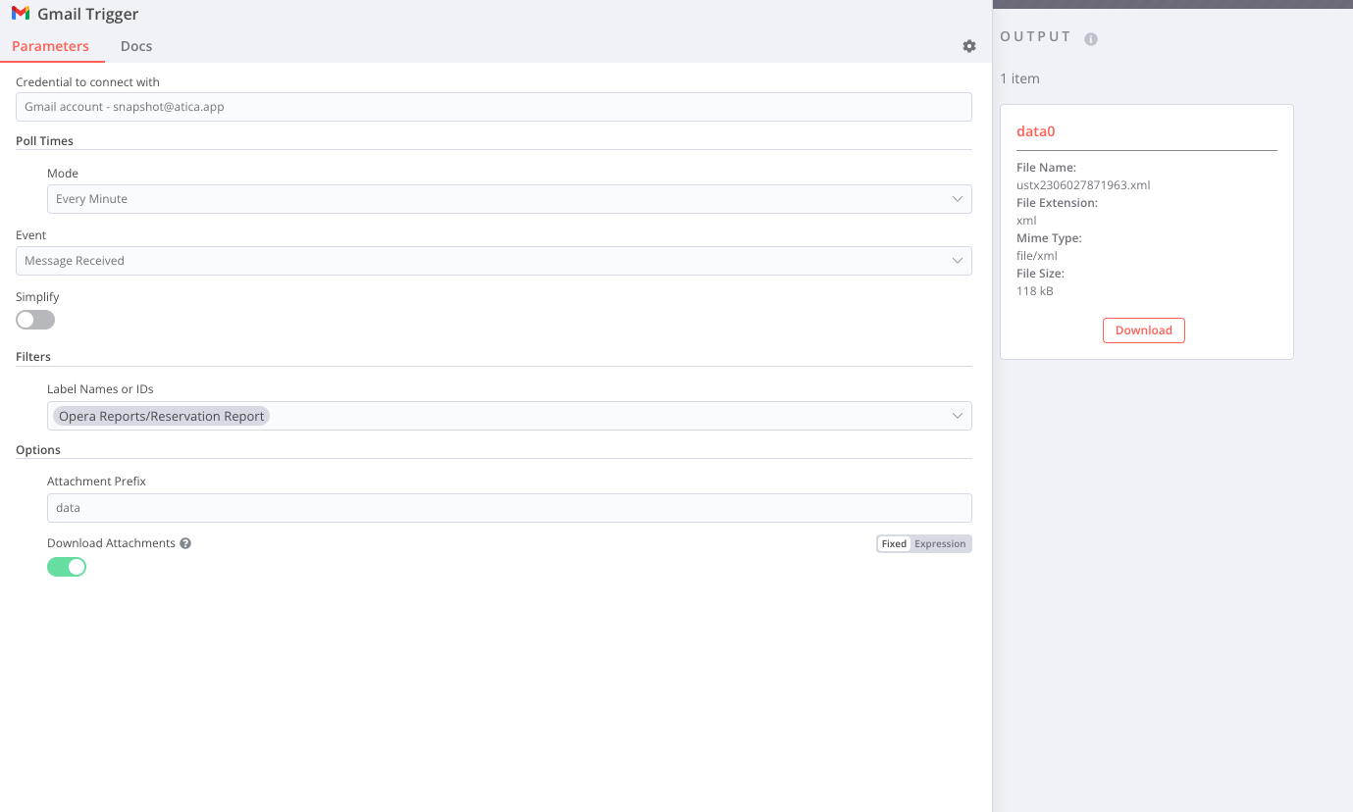1353x812 pixels.
Task: Click the Gmail credential field
Action: click(x=494, y=107)
